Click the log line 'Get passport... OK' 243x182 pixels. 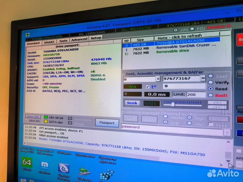[x=52, y=133]
